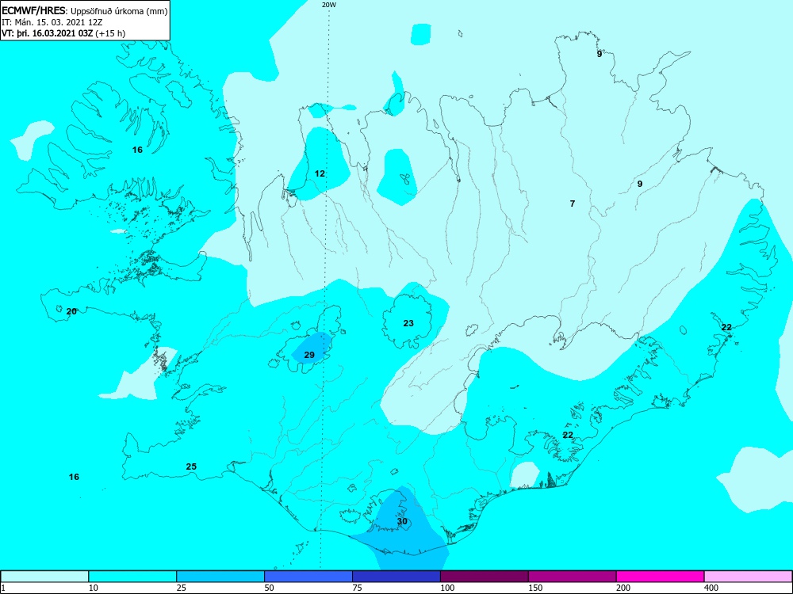The height and width of the screenshot is (594, 793).
Task: Click the hot pink 200–400 mm legend swatch
Action: point(661,577)
